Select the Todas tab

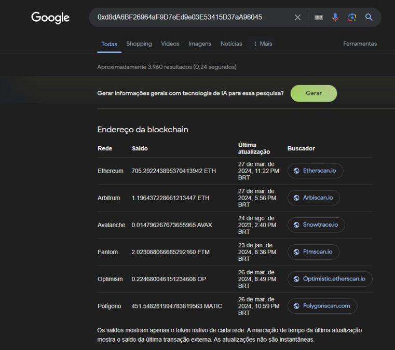coord(109,44)
